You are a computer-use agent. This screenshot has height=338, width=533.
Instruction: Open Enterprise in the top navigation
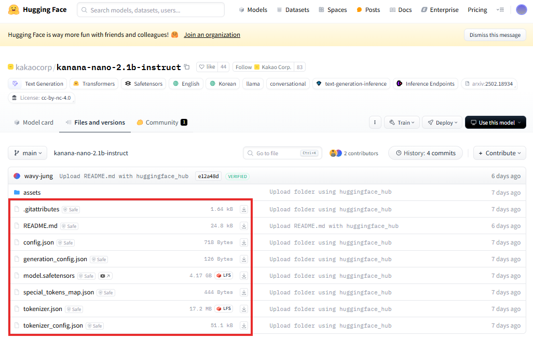pyautogui.click(x=440, y=10)
